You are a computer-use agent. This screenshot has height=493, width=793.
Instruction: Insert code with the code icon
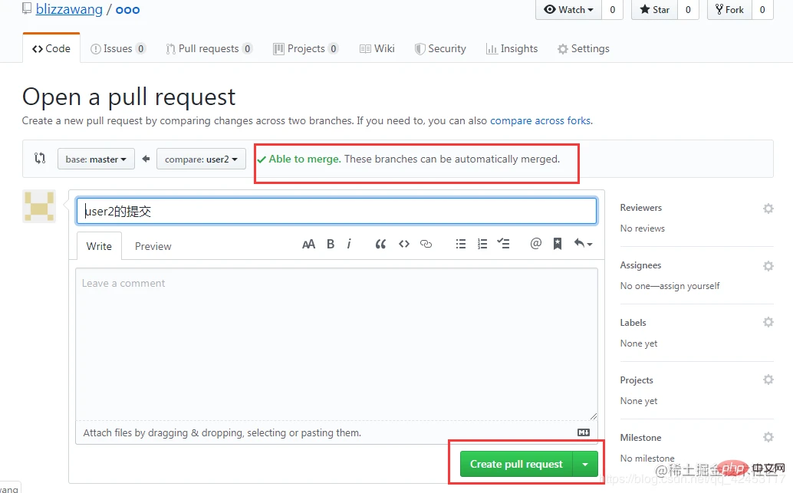[x=403, y=244]
